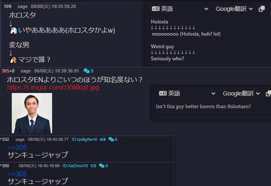Click the language icon beside 英語 in top panel
271x186 pixels.
(x=155, y=9)
